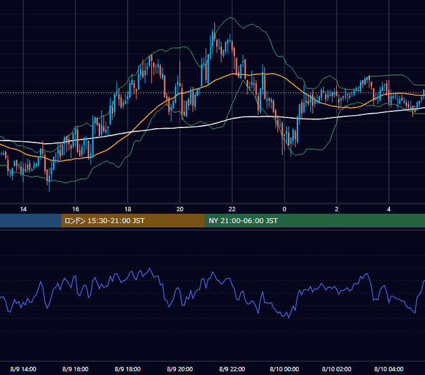Viewport: 425px width, 375px height.
Task: Click the 8/10 04:00 indicator time label
Action: click(x=389, y=369)
